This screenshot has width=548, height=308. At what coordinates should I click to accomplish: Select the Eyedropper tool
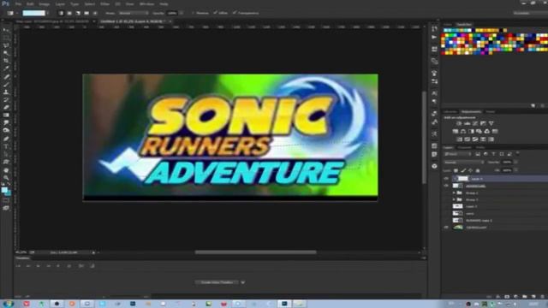6,68
